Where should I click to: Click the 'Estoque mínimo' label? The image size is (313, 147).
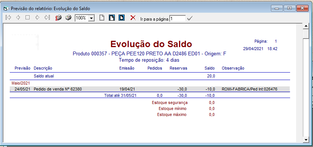click(173, 108)
